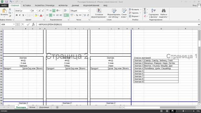201x113 pixels.
Task: Open the Name Box dropdown for A54
Action: pos(14,24)
